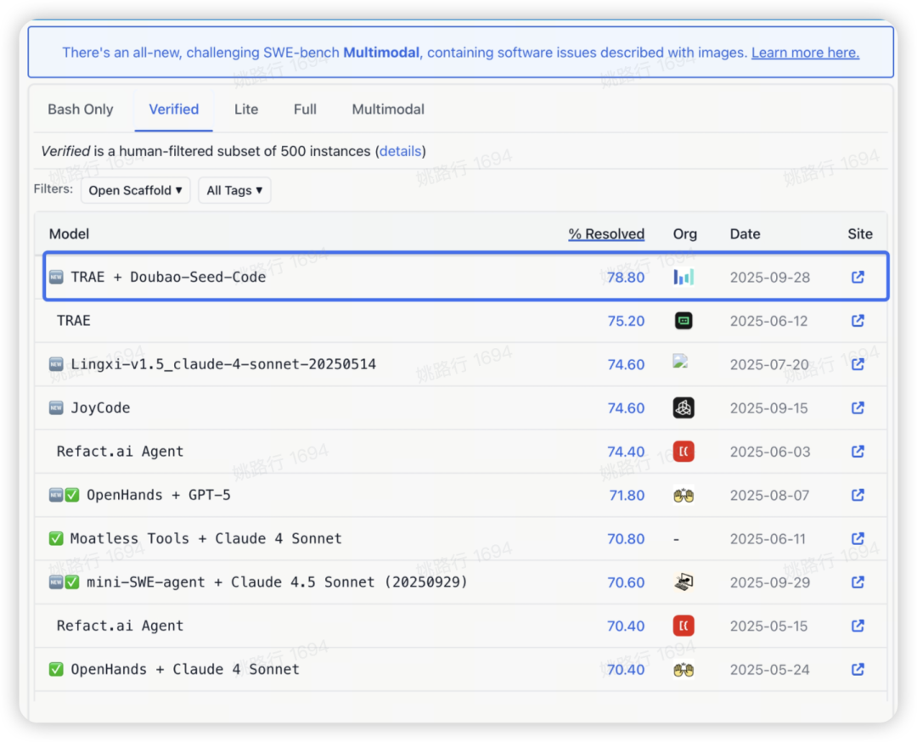Click the red Refact.ai org logo dated 2025-06-03
This screenshot has width=917, height=742.
point(683,451)
